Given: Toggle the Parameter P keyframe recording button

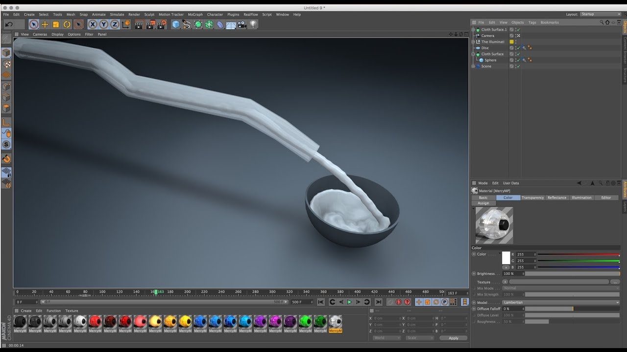Looking at the screenshot, I should 445,302.
